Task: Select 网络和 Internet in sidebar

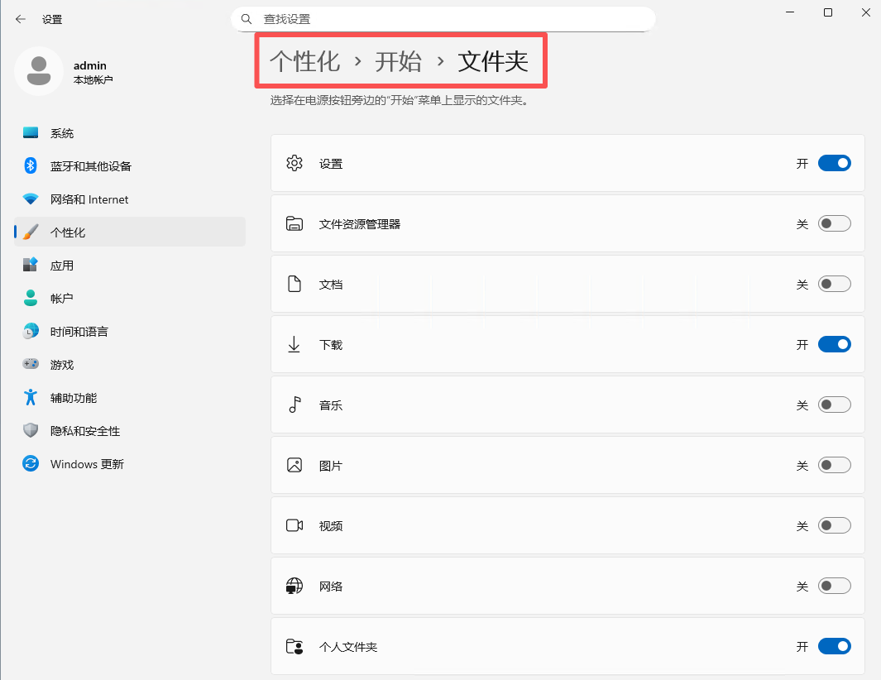Action: pos(89,199)
